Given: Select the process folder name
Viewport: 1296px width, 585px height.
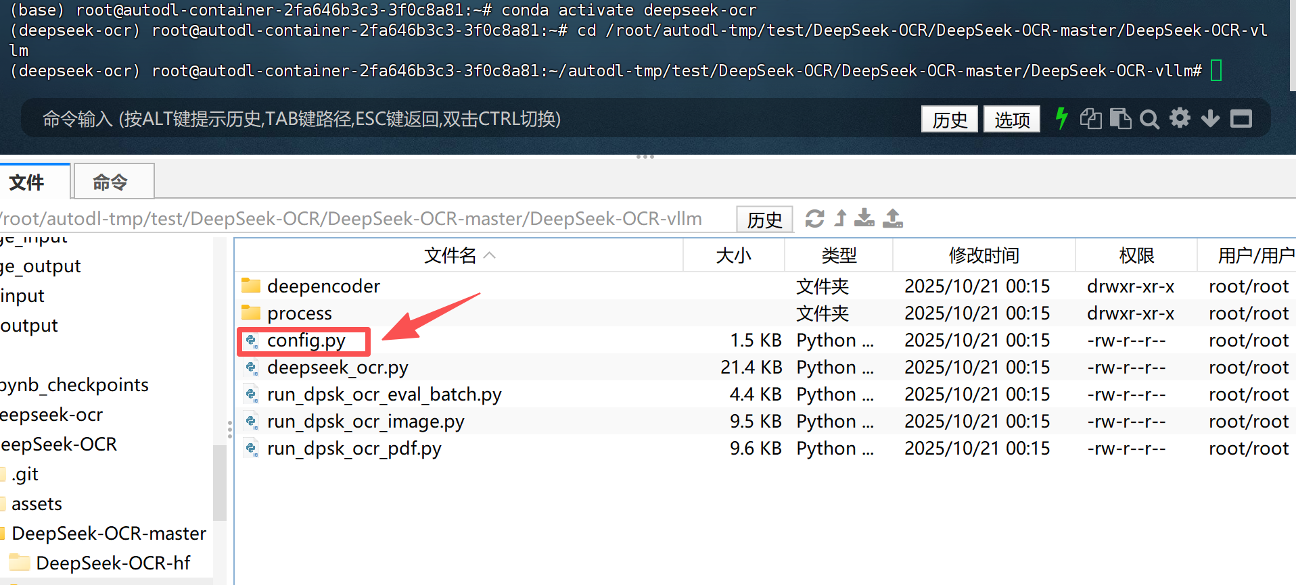Looking at the screenshot, I should 300,313.
